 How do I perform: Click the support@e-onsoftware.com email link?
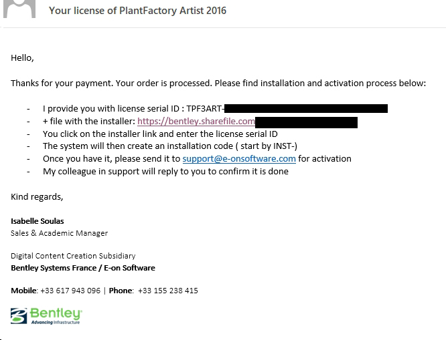pyautogui.click(x=239, y=158)
